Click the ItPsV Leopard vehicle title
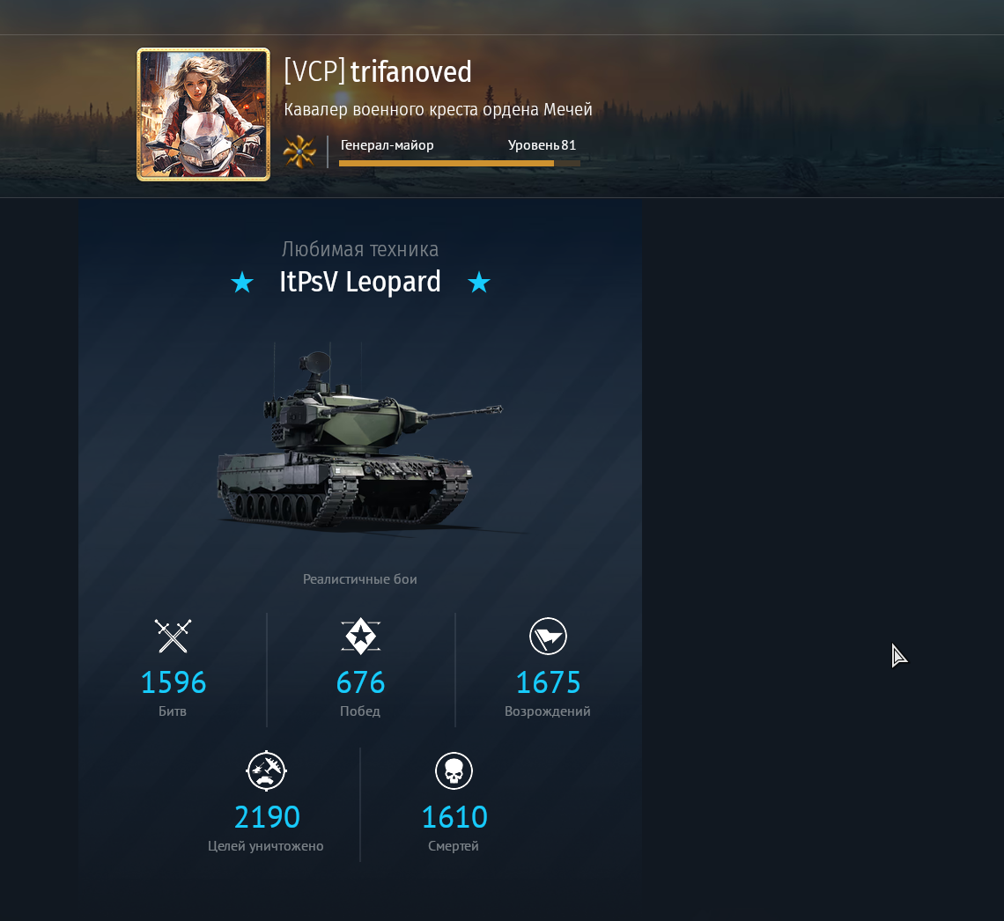This screenshot has width=1004, height=921. point(360,283)
